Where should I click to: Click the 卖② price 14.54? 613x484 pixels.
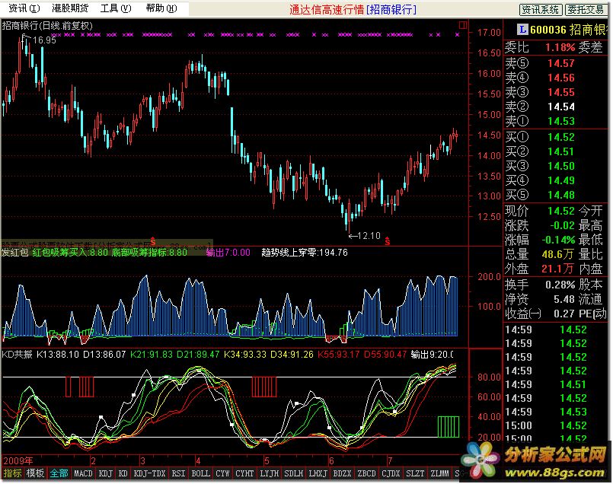click(x=560, y=107)
